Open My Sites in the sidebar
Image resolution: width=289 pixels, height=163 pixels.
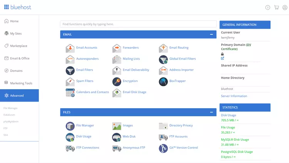(x=19, y=34)
